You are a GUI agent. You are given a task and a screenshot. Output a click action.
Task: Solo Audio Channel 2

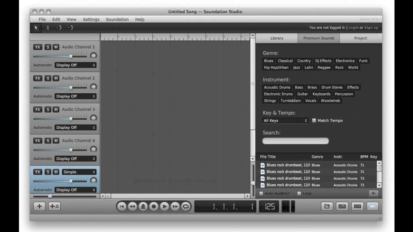tap(48, 78)
